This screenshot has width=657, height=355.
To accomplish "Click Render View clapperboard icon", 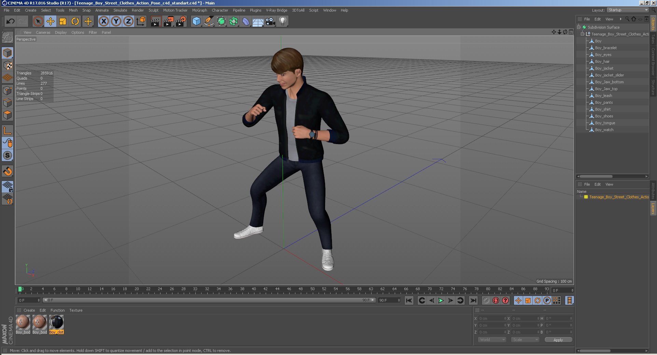I will pyautogui.click(x=156, y=22).
